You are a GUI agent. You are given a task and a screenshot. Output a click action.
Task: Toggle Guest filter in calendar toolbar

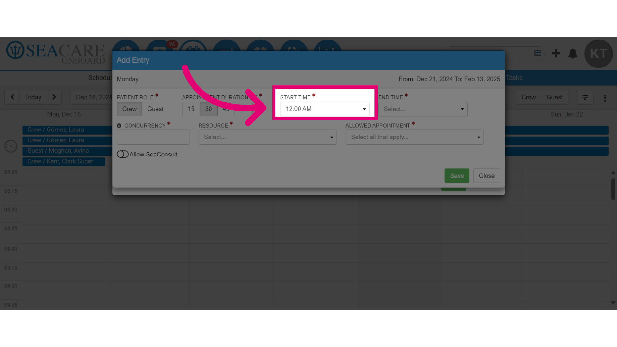point(554,97)
